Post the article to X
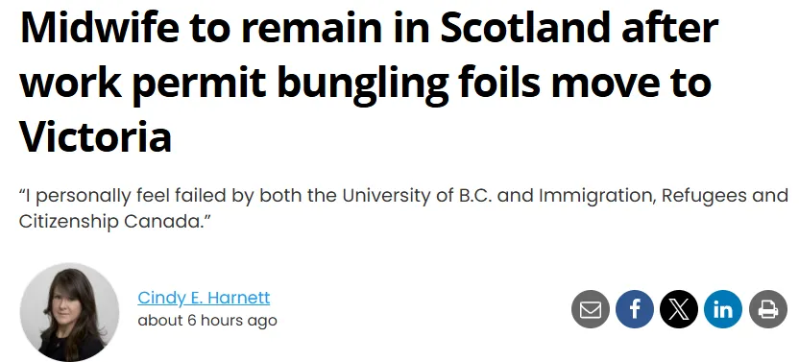Screen dimensions: 799x362 (679, 309)
